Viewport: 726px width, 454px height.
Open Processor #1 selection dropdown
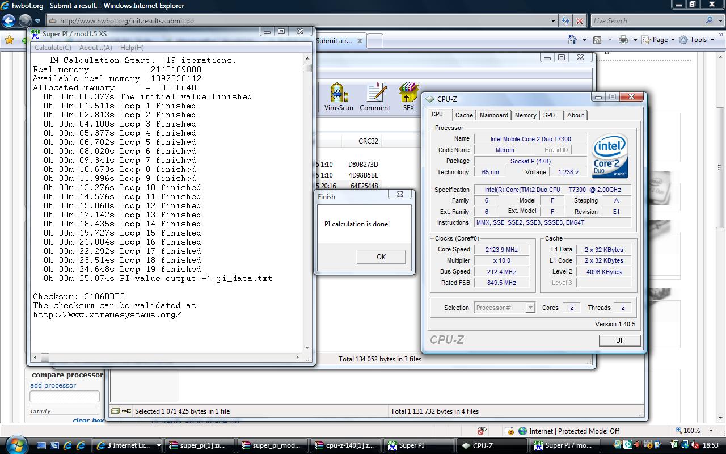530,308
